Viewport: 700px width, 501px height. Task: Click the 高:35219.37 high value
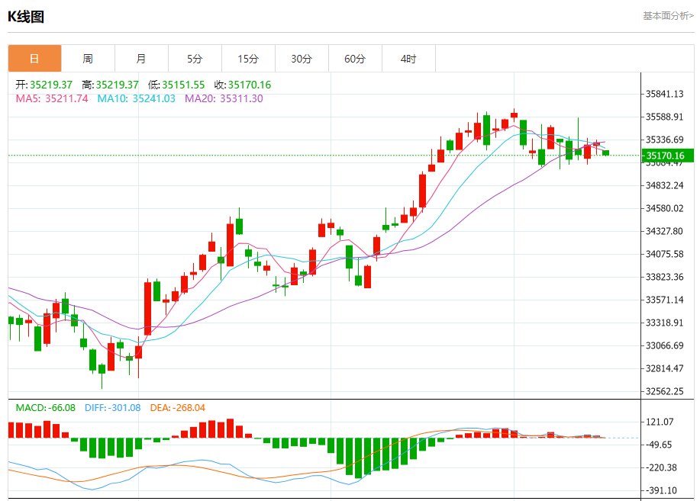[110, 85]
